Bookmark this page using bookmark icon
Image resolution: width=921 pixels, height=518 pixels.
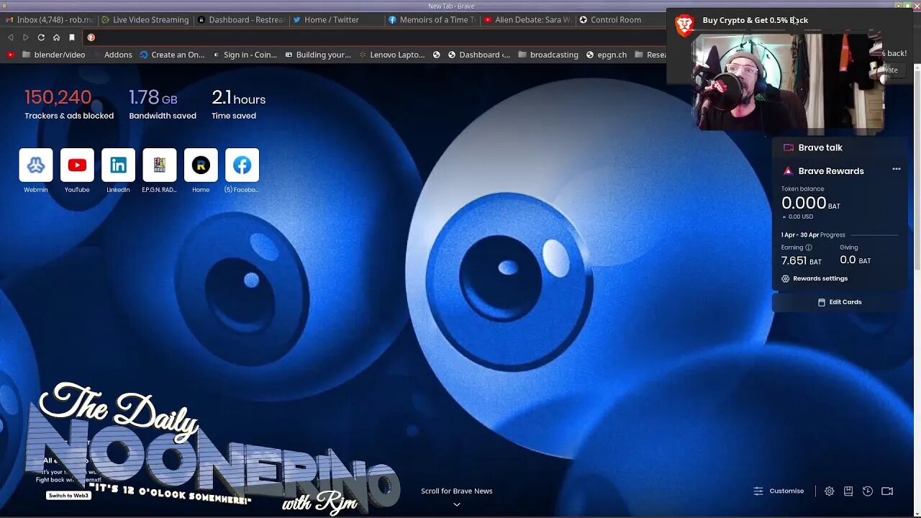click(x=72, y=37)
